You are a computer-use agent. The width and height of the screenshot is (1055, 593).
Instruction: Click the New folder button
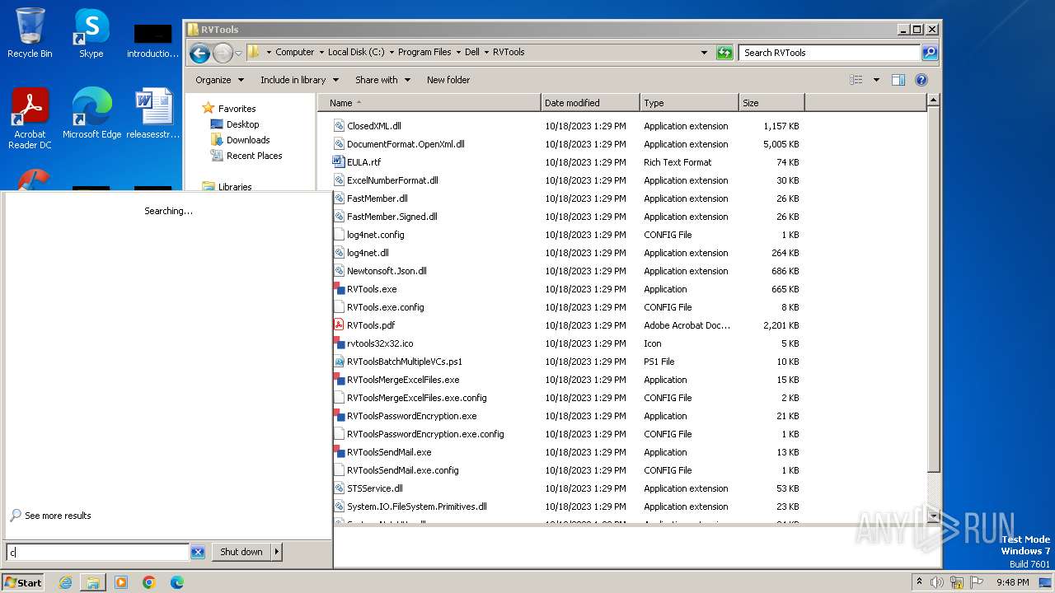448,80
